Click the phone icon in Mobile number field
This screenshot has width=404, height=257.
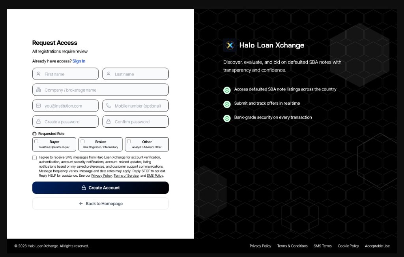click(x=108, y=106)
